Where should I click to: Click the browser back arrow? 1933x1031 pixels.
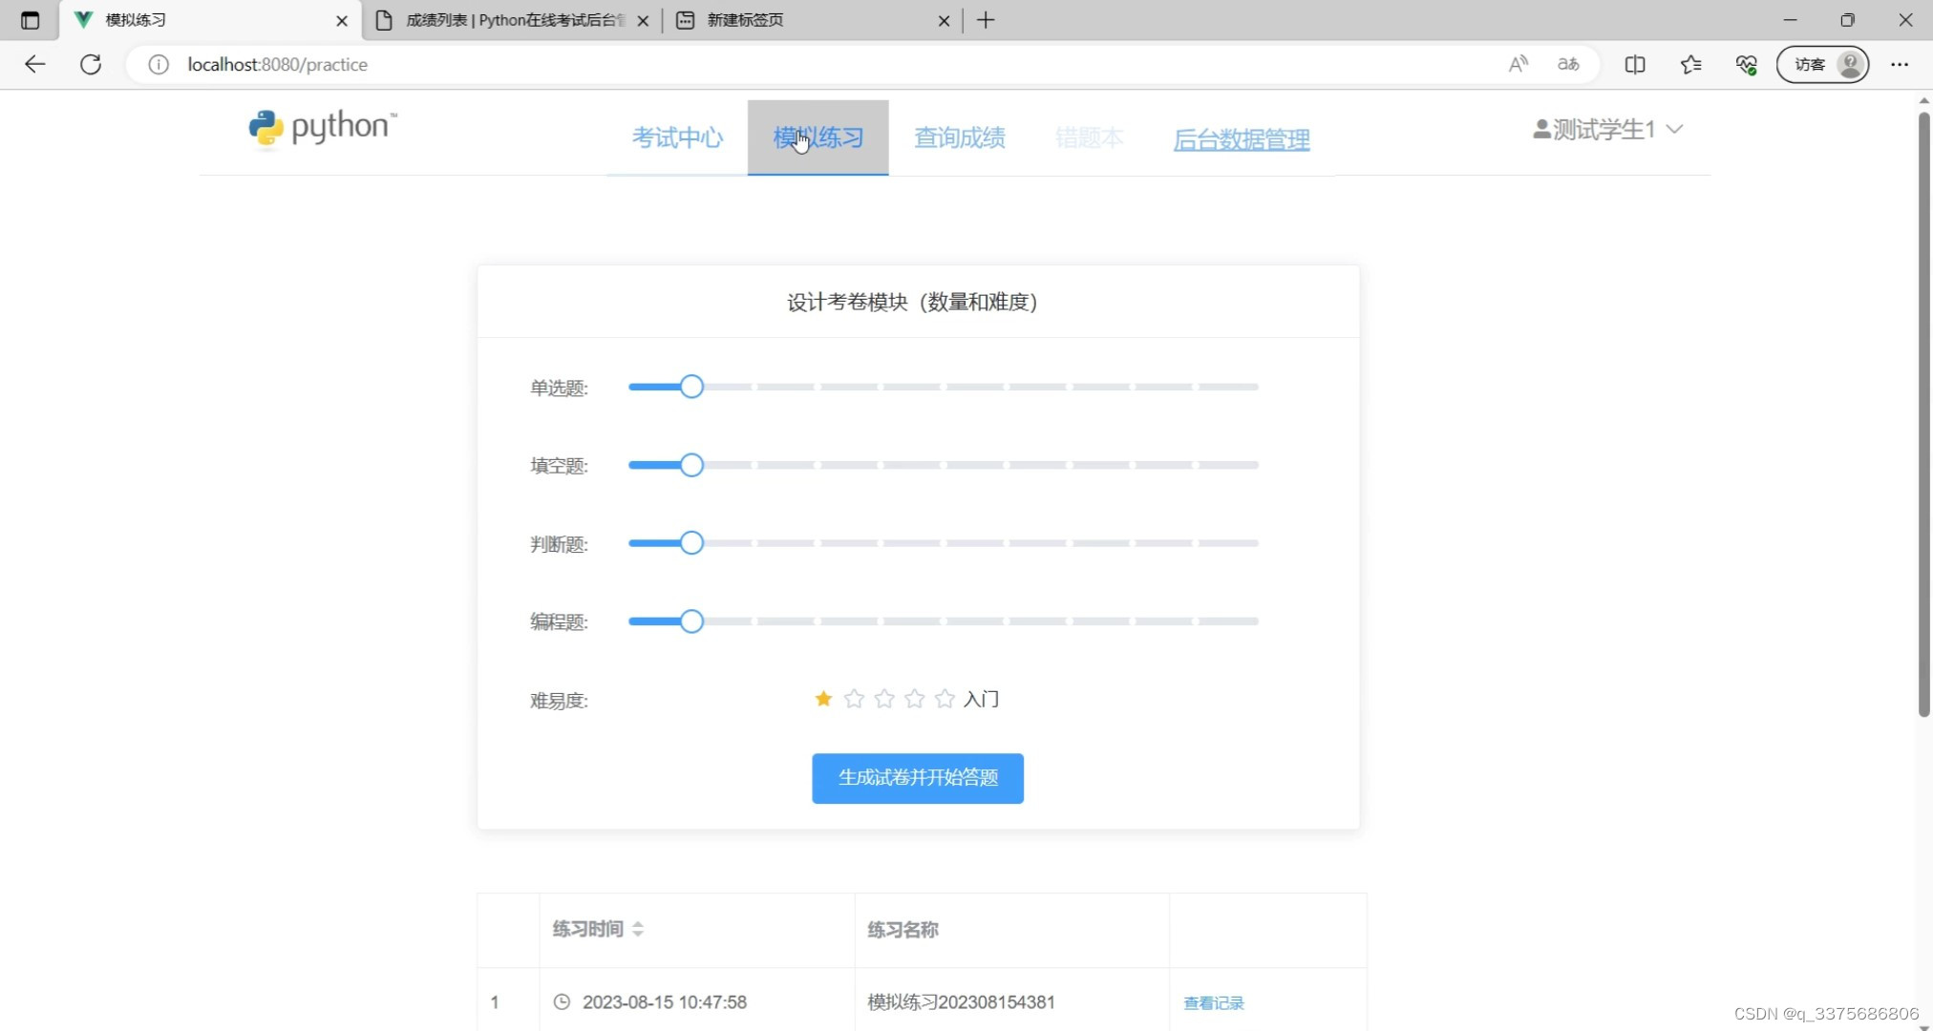pyautogui.click(x=35, y=64)
